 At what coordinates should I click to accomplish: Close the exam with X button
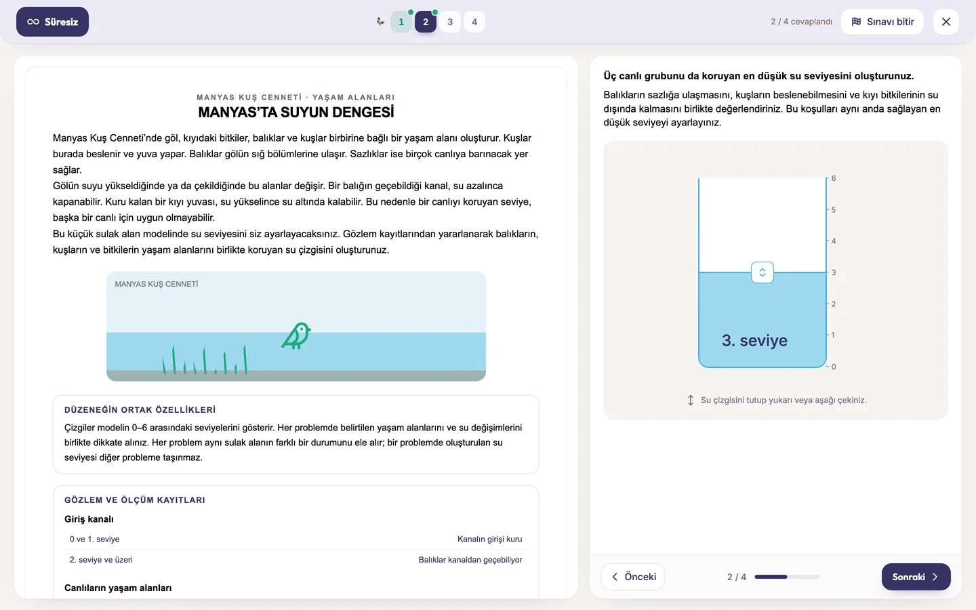click(946, 22)
